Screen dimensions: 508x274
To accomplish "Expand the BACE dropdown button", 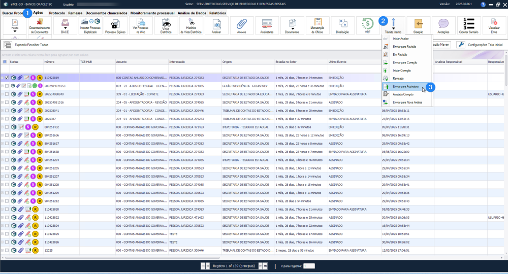I will (x=65, y=28).
